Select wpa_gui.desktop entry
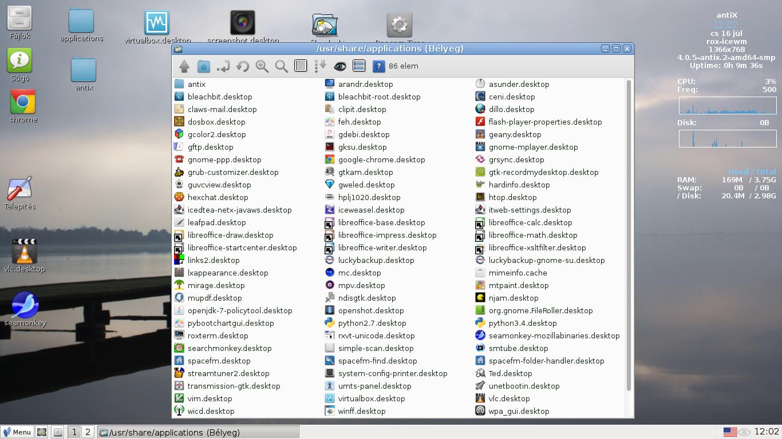 pos(512,411)
